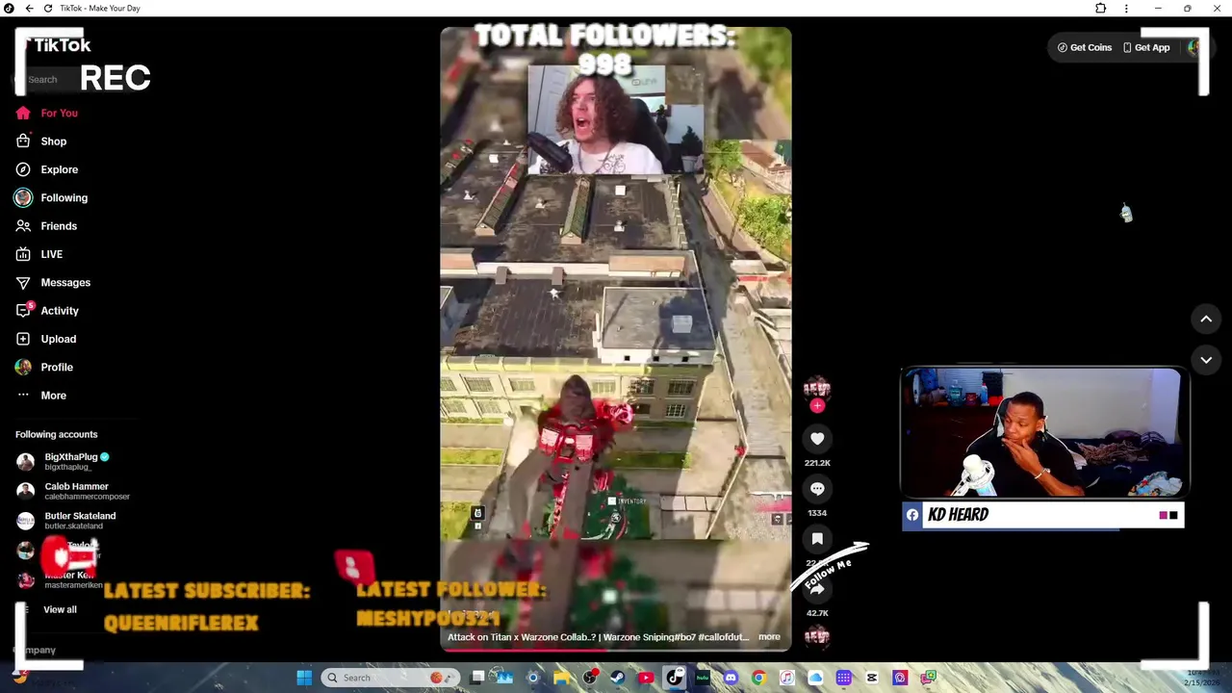Go to the previous video arrow
Screen dimensions: 1232x693
tap(1206, 319)
